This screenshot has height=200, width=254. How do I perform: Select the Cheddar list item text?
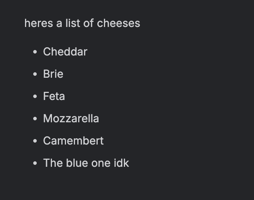65,52
